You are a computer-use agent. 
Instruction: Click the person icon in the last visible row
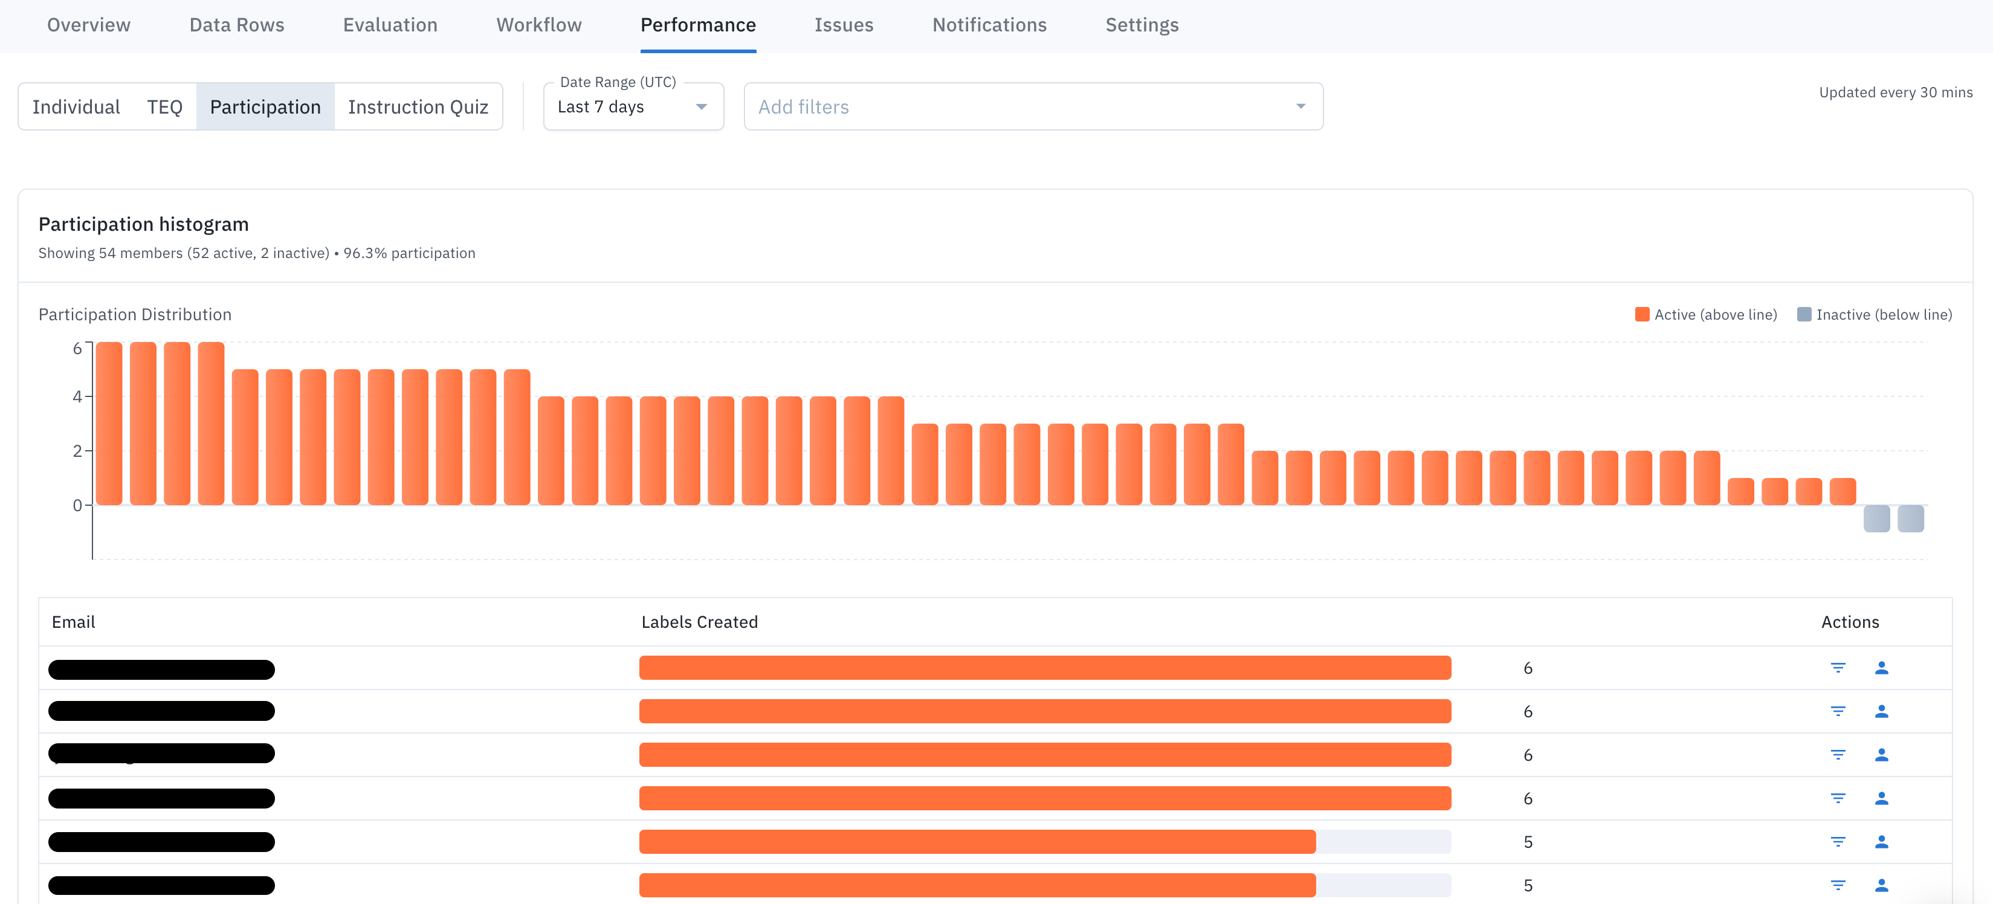click(x=1882, y=885)
